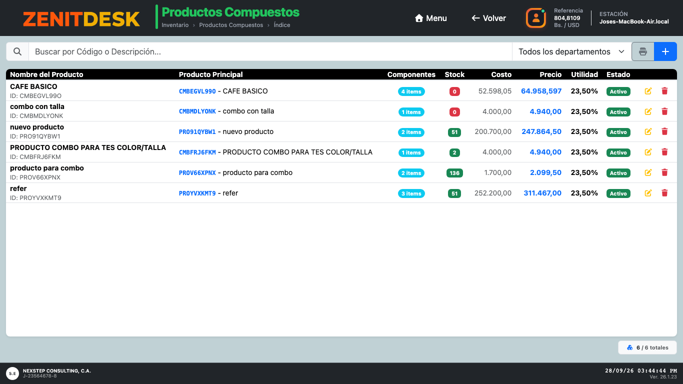683x384 pixels.
Task: Open the user profile avatar
Action: click(x=536, y=18)
